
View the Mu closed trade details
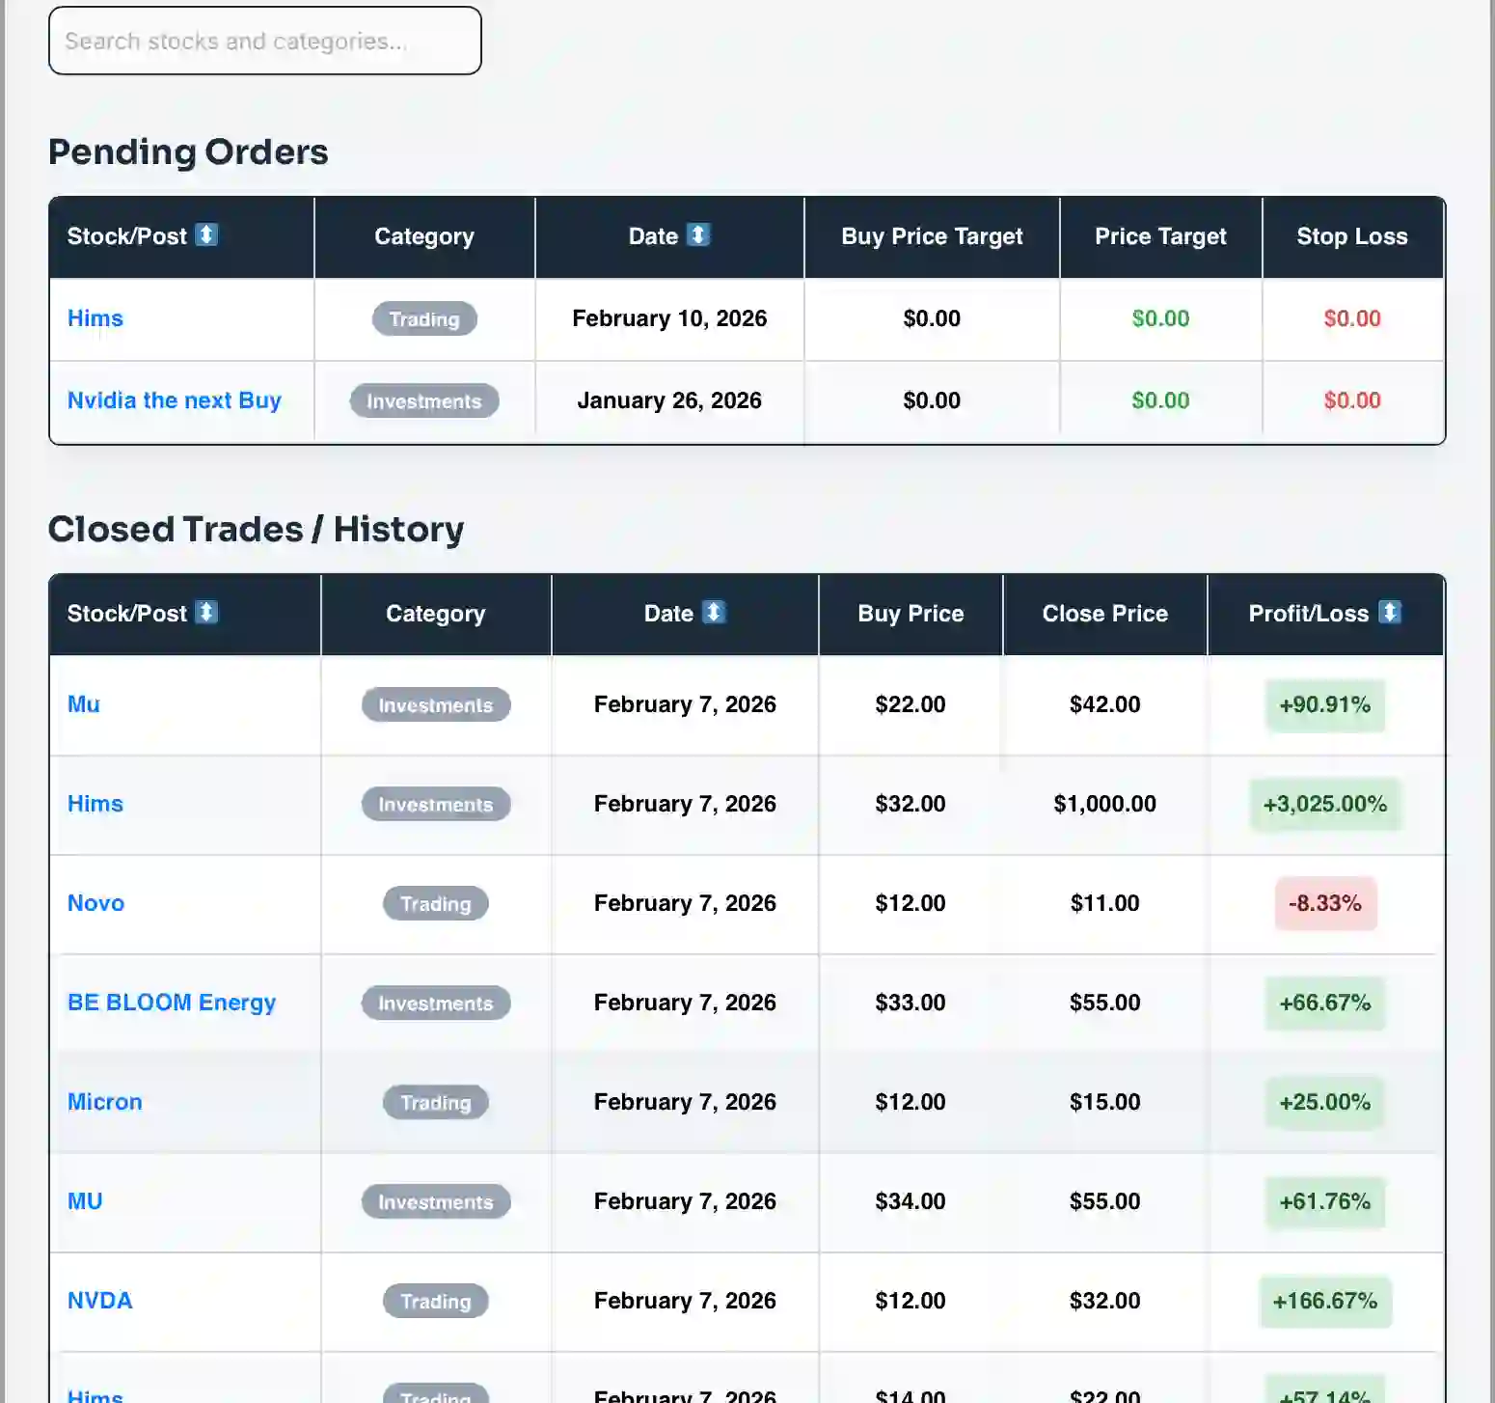(83, 704)
